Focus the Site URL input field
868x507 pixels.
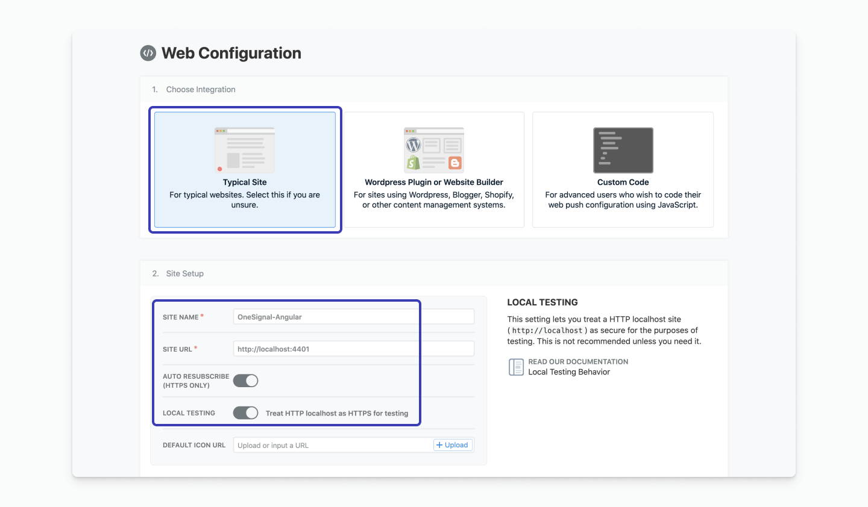point(354,349)
